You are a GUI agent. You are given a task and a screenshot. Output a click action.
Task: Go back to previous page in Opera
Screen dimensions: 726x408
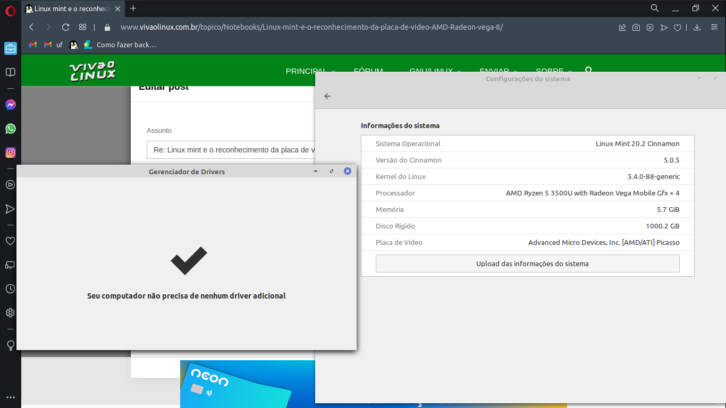coord(31,27)
